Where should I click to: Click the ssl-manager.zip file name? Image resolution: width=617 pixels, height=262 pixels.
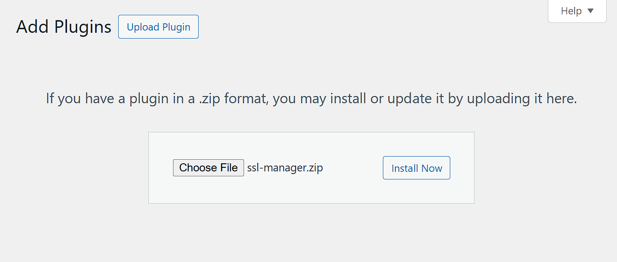click(285, 168)
